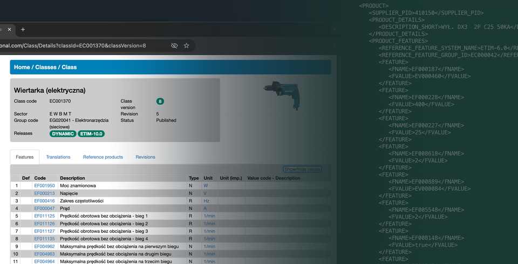Image resolution: width=518 pixels, height=264 pixels.
Task: Open feature code EF011126
Action: coord(45,224)
